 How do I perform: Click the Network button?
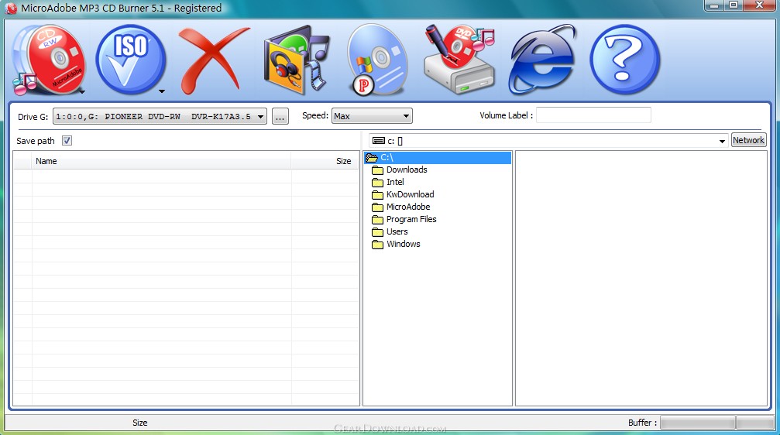pos(748,140)
